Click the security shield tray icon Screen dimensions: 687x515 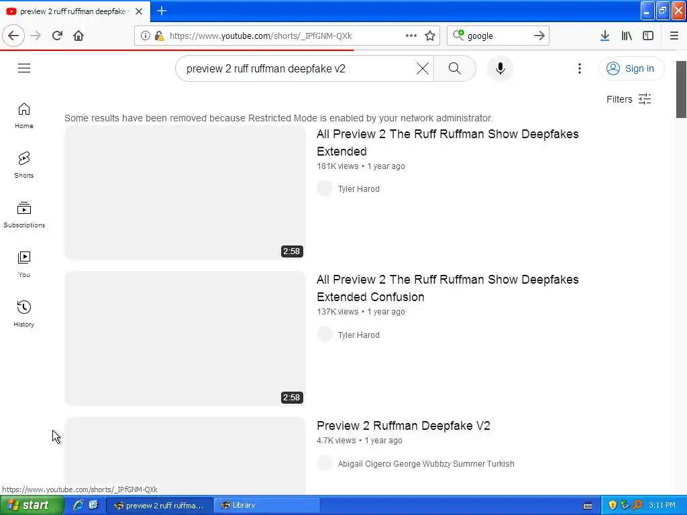[x=613, y=505]
